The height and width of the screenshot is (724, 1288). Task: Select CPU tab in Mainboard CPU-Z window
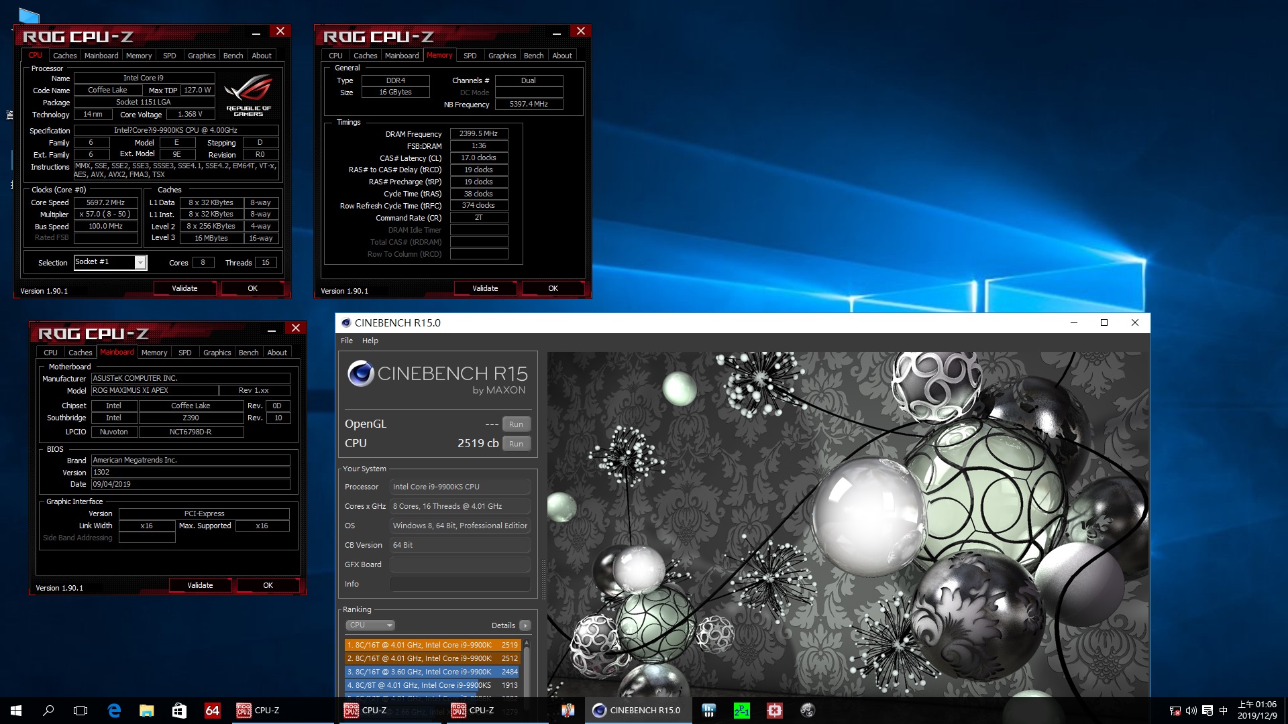[51, 353]
